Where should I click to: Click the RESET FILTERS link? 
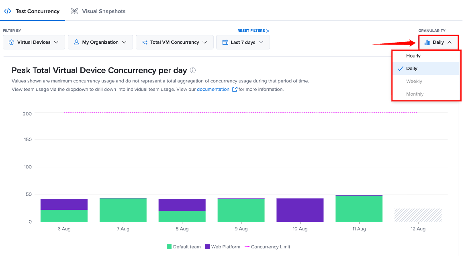[x=251, y=31]
